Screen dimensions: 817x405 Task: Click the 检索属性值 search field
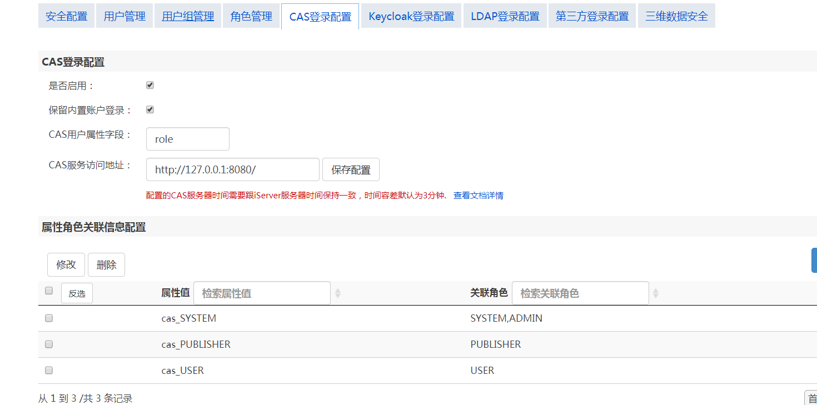261,293
